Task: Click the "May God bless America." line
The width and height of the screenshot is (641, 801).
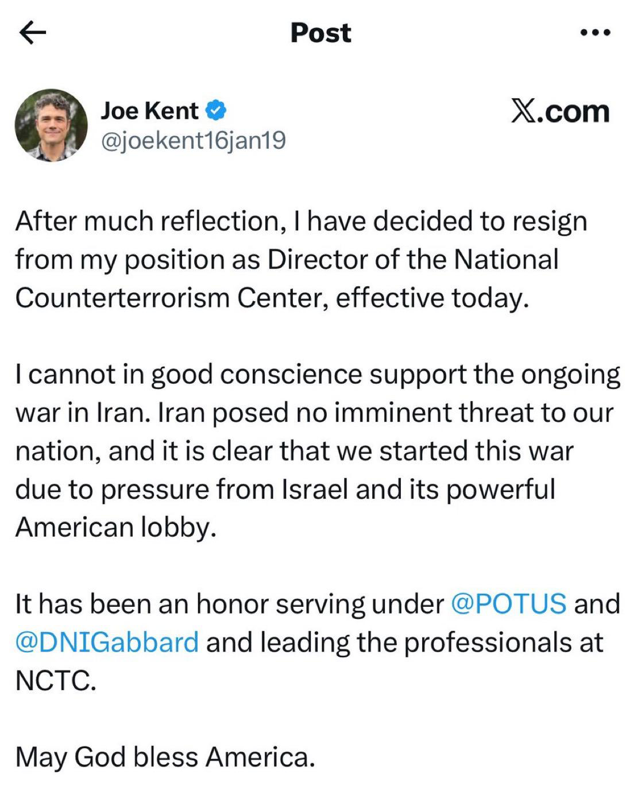Action: tap(165, 757)
